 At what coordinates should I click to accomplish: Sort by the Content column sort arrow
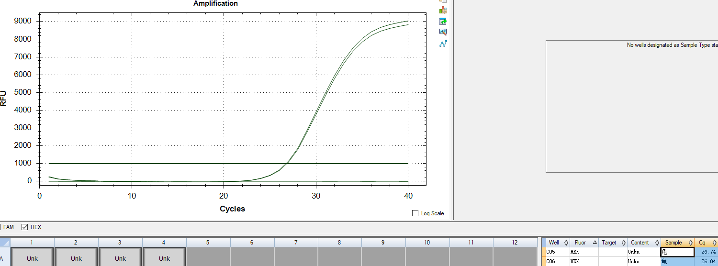(657, 243)
